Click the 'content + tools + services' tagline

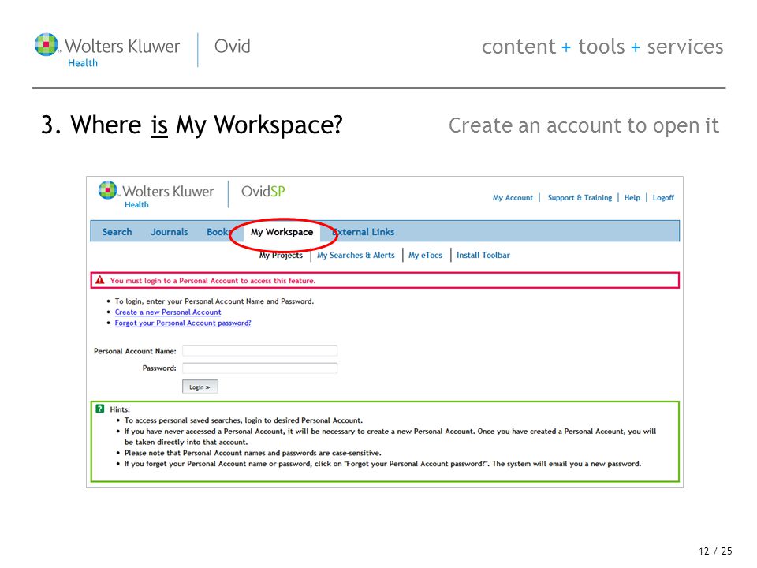[x=602, y=47]
